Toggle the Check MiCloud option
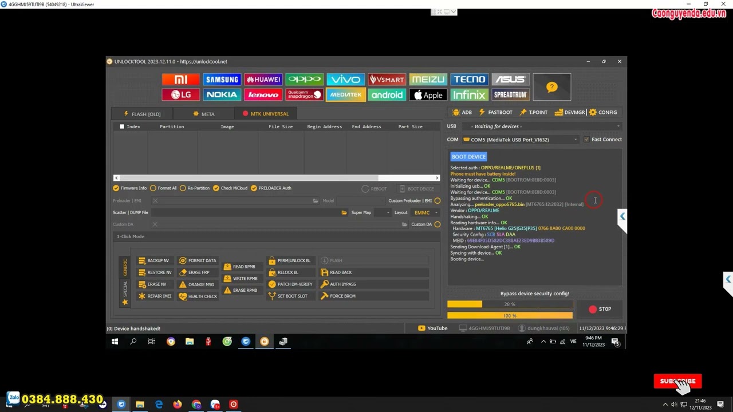This screenshot has width=733, height=412. pos(230,188)
